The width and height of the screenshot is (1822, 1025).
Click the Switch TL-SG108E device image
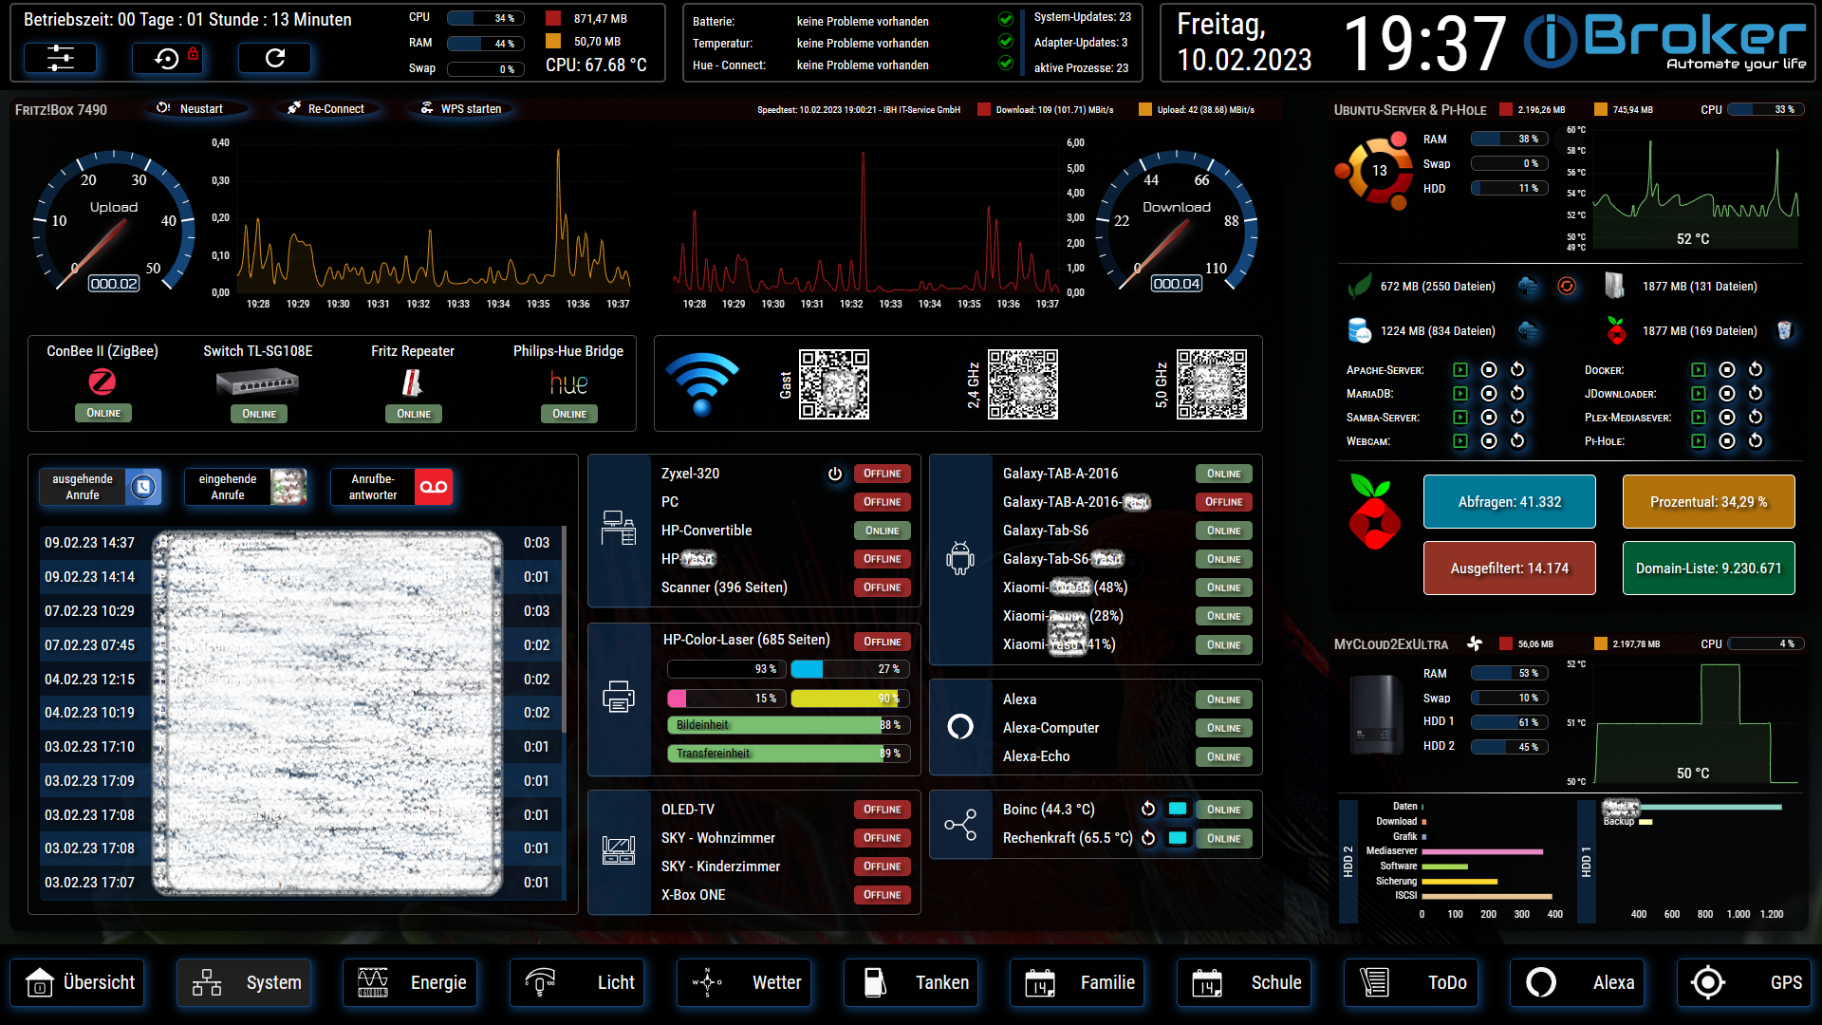257,382
